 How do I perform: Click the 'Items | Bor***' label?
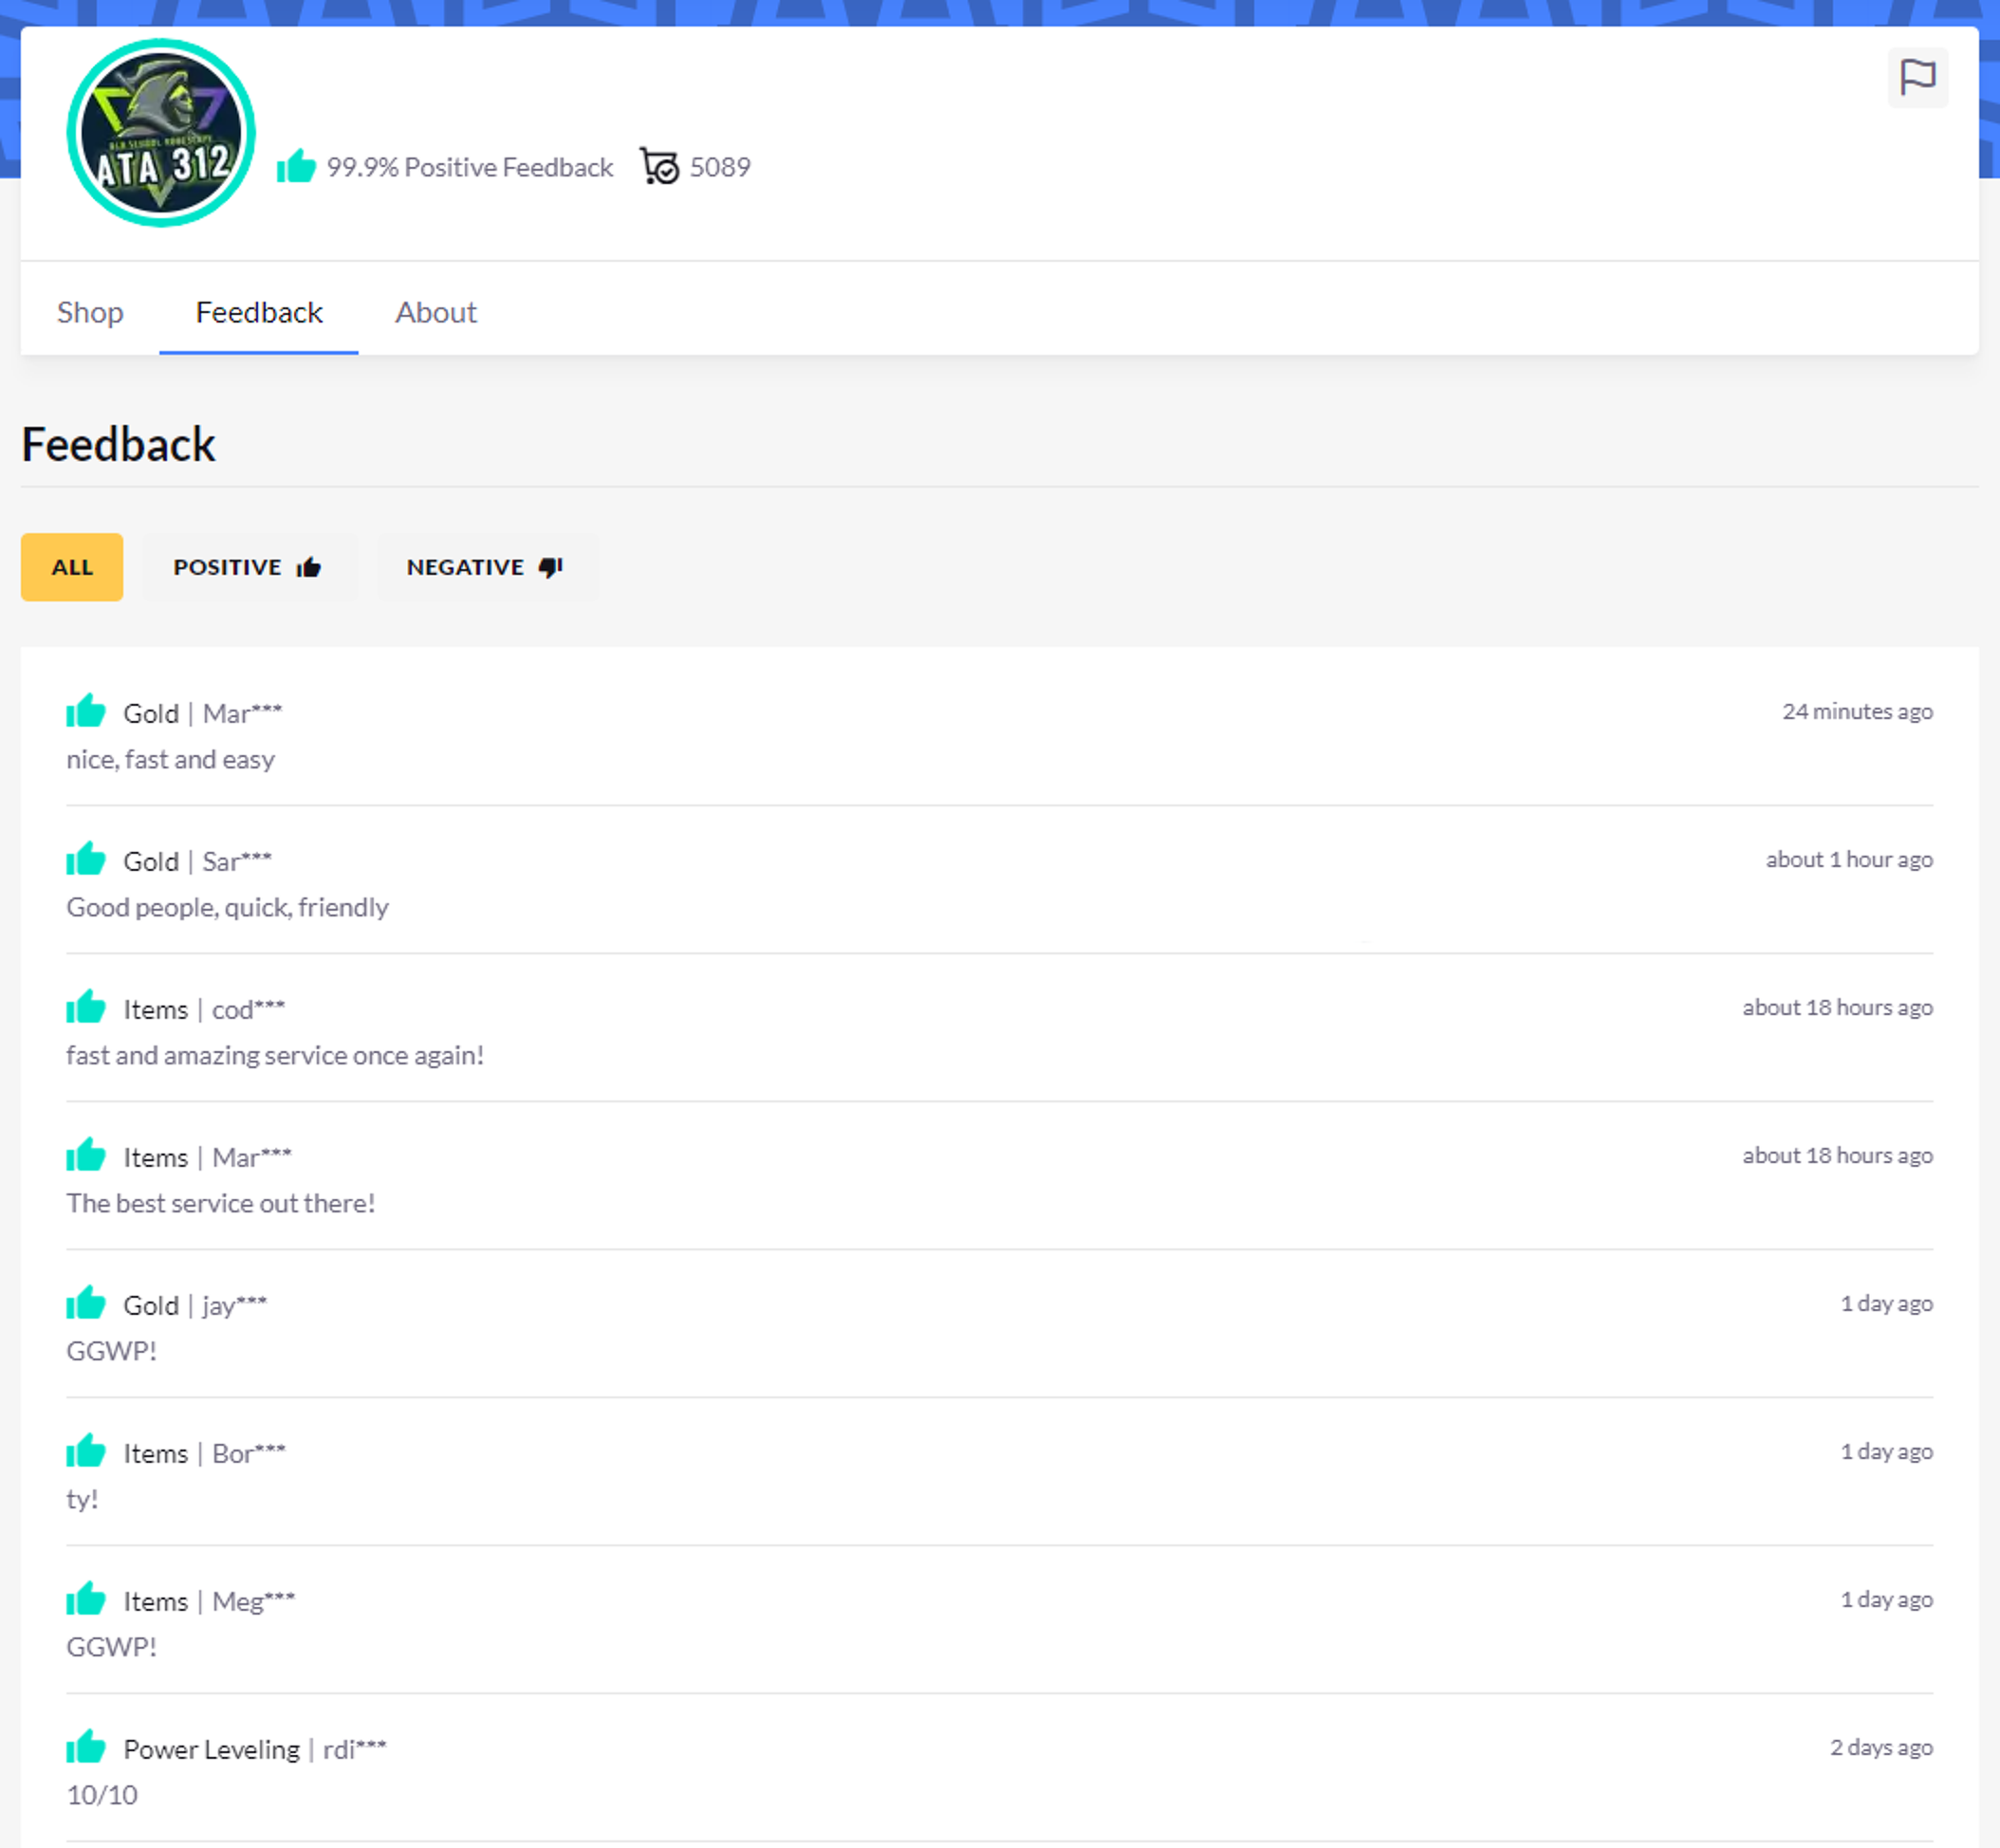pos(204,1454)
